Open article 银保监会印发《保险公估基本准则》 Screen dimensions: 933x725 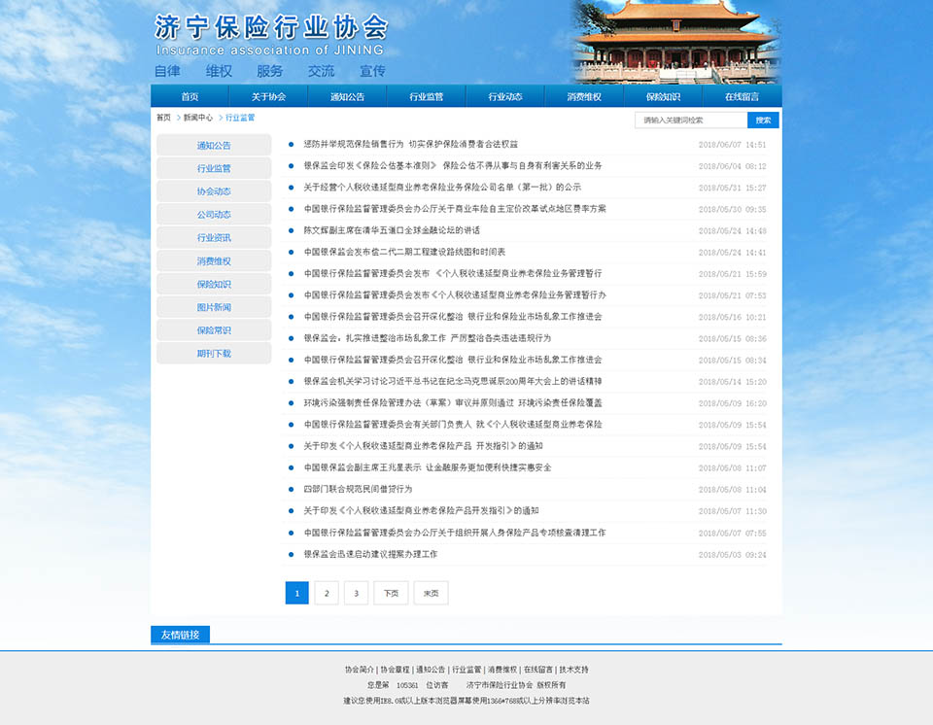point(453,165)
